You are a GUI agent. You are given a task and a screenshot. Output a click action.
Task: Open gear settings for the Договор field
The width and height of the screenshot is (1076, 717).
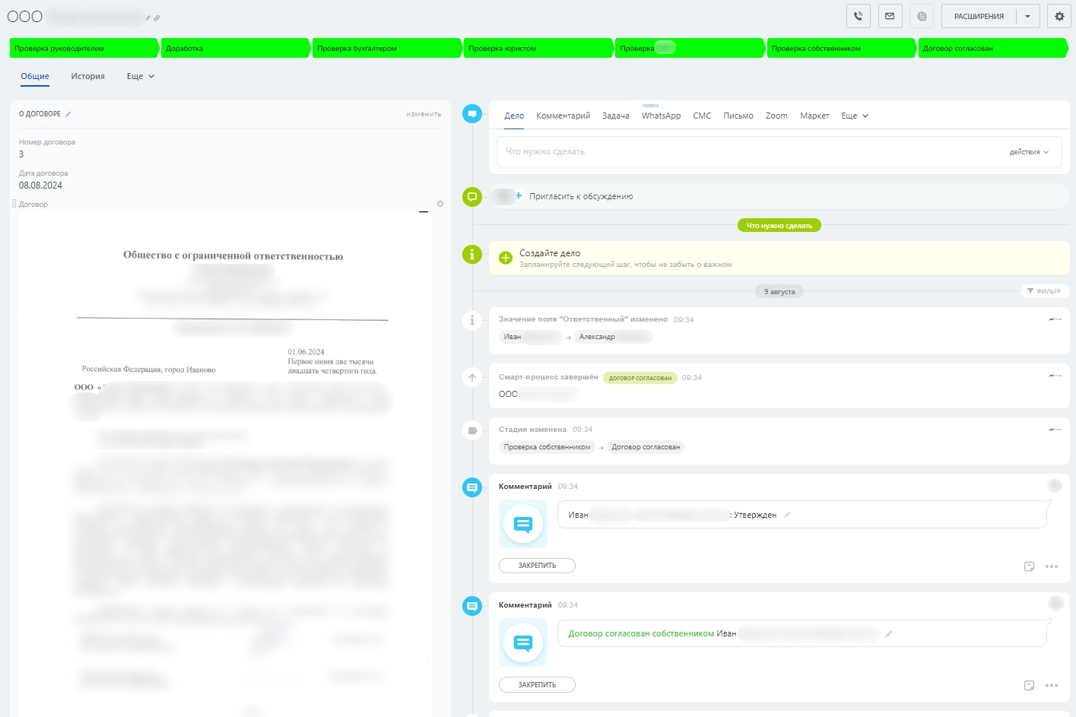coord(440,204)
